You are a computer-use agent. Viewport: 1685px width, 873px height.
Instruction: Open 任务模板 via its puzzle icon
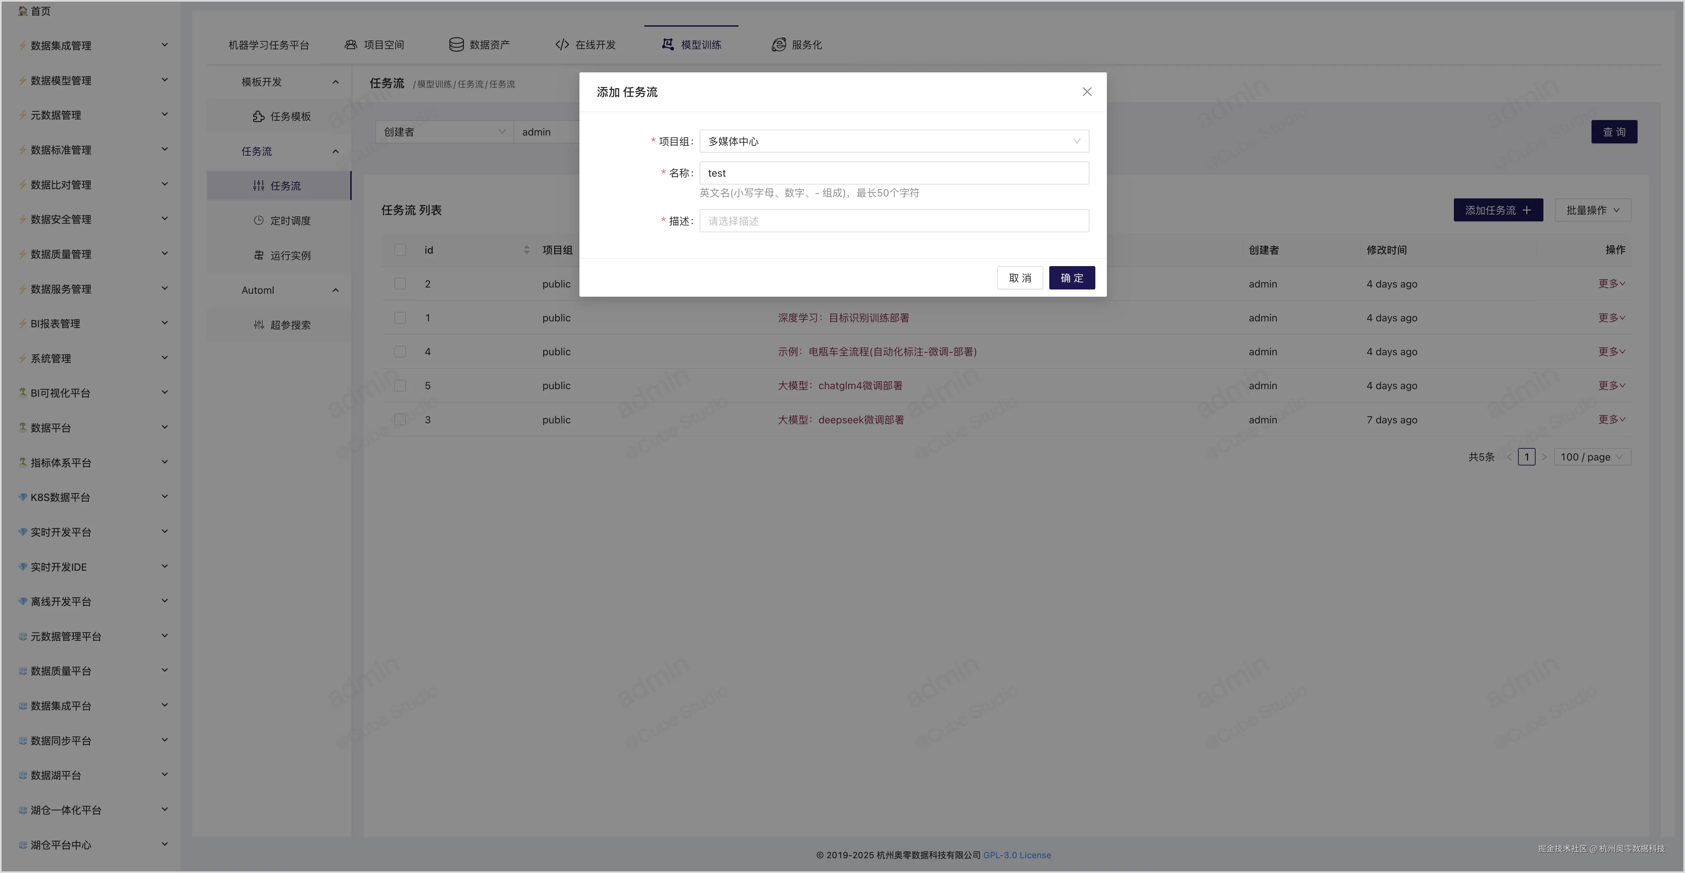[258, 116]
